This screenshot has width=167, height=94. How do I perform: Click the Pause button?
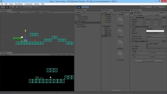click(83, 7)
